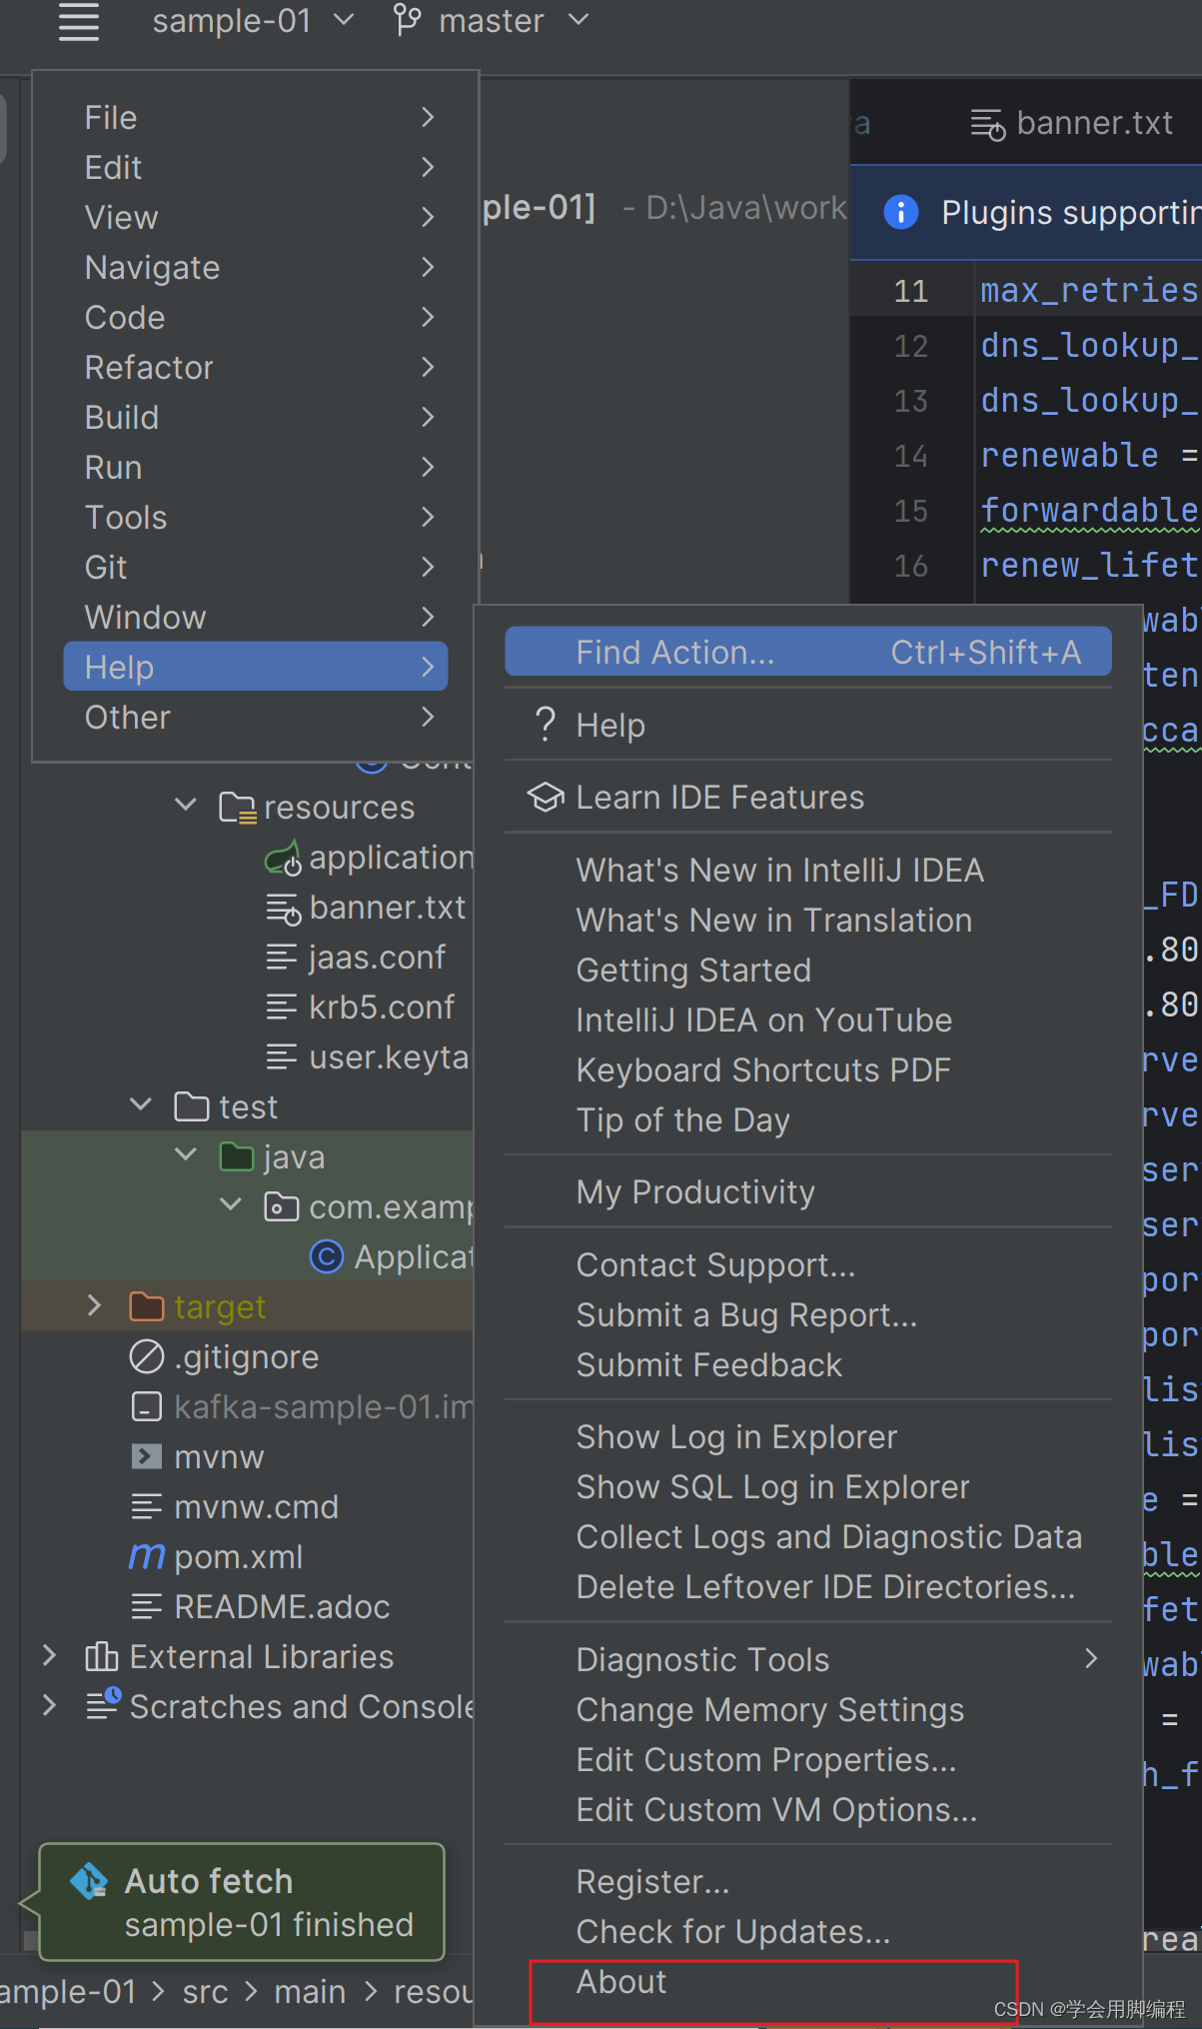The height and width of the screenshot is (2029, 1202).
Task: Select Edit Custom VM Options
Action: pyautogui.click(x=808, y=1809)
